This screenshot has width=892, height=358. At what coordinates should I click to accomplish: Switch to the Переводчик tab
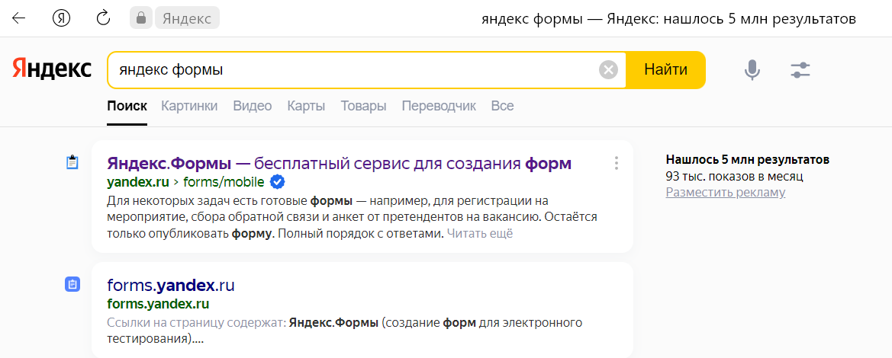point(439,106)
